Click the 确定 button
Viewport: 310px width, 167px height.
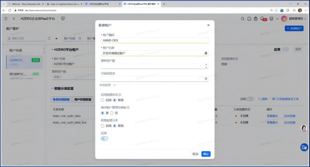(x=206, y=154)
